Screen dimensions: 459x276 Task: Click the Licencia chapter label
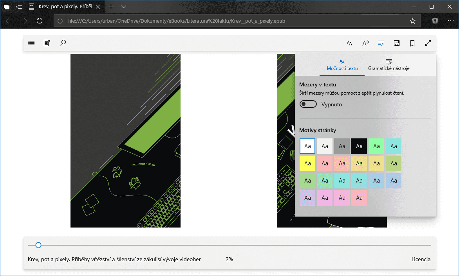pos(421,259)
